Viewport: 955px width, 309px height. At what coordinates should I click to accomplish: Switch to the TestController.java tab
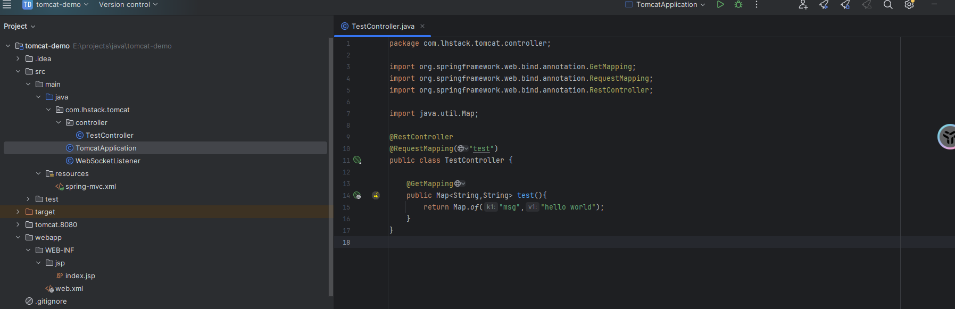(383, 26)
